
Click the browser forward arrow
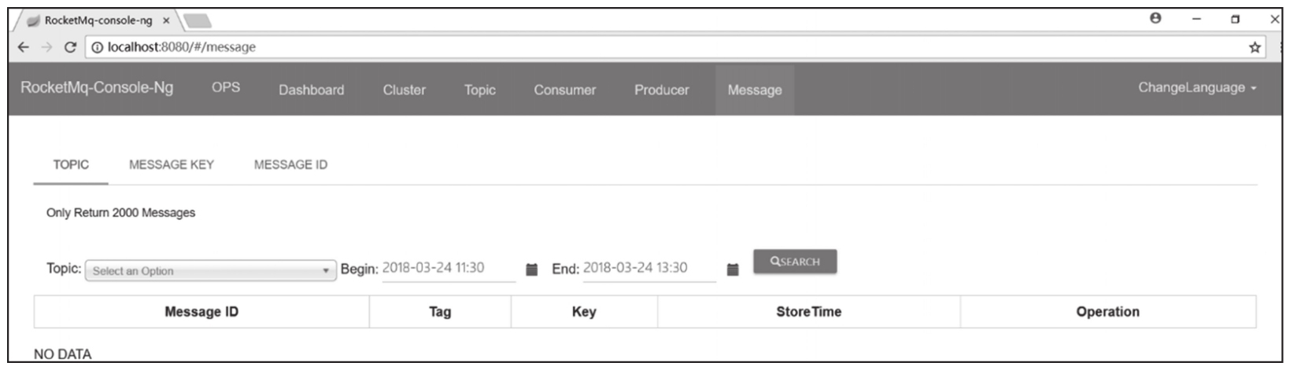(x=46, y=47)
